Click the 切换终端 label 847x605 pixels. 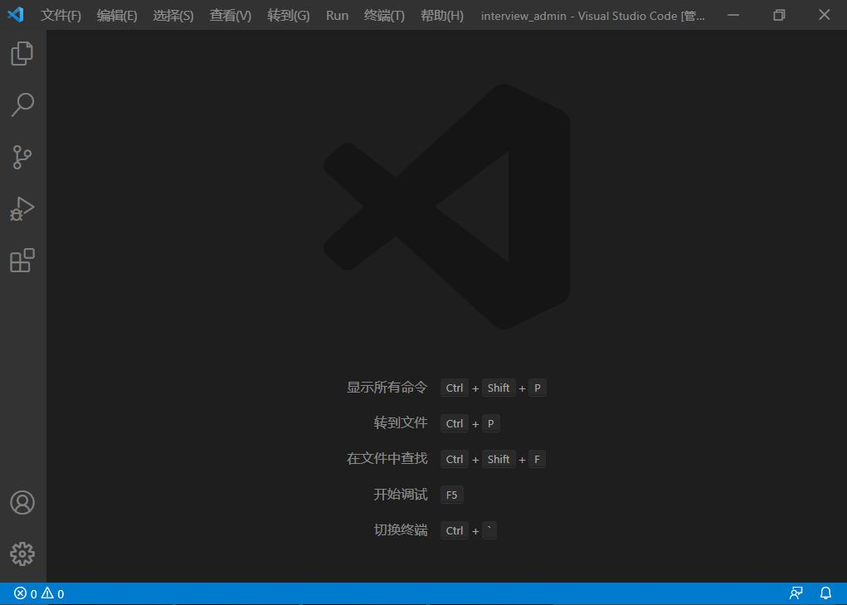click(401, 530)
